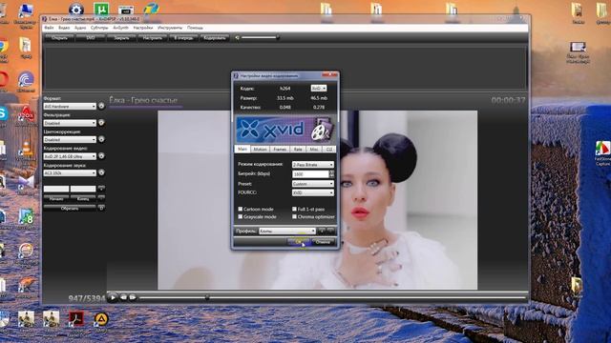Click the Skype desktop icon
This screenshot has width=611, height=343.
(3, 114)
